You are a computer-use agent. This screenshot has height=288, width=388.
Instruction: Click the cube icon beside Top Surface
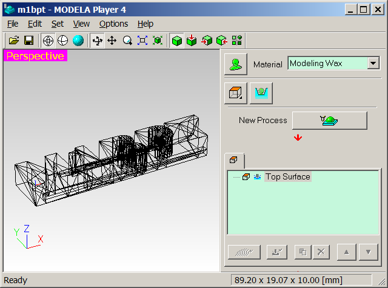tap(246, 176)
